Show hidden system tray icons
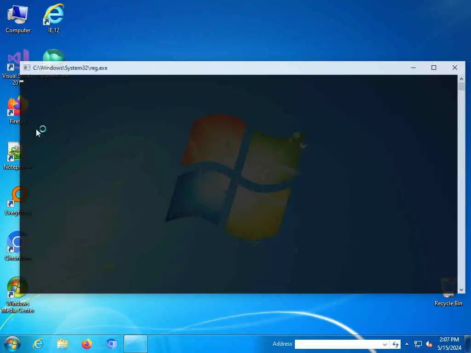471x353 pixels. pos(407,344)
